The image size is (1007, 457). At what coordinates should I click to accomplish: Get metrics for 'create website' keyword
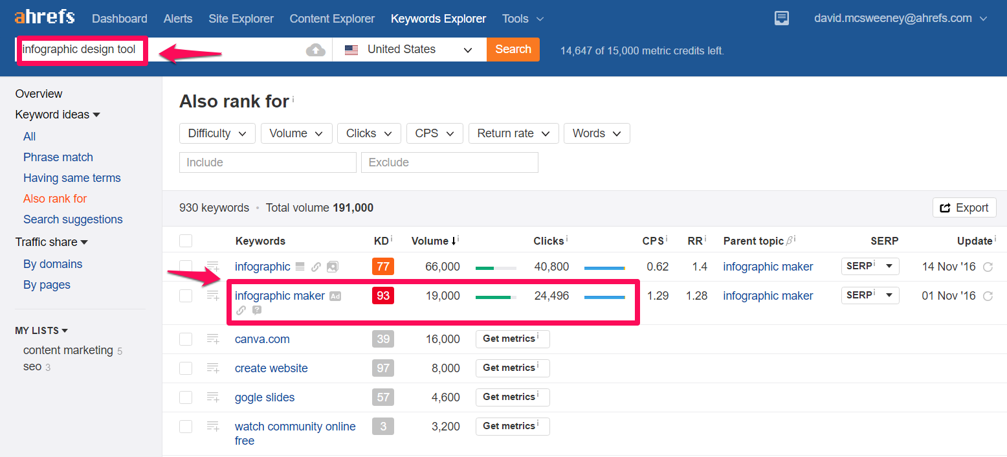[513, 368]
